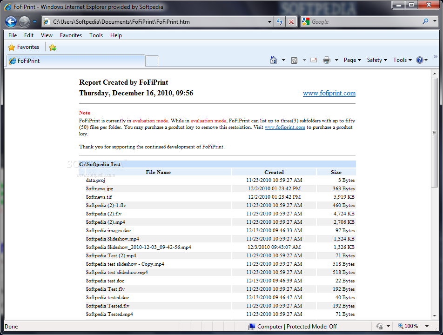Screen dimensions: 443x335
Task: Click the Home page icon
Action: 274,60
